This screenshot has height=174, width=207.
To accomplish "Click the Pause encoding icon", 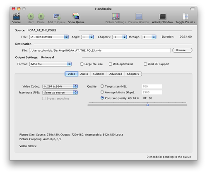I will coord(41,17).
